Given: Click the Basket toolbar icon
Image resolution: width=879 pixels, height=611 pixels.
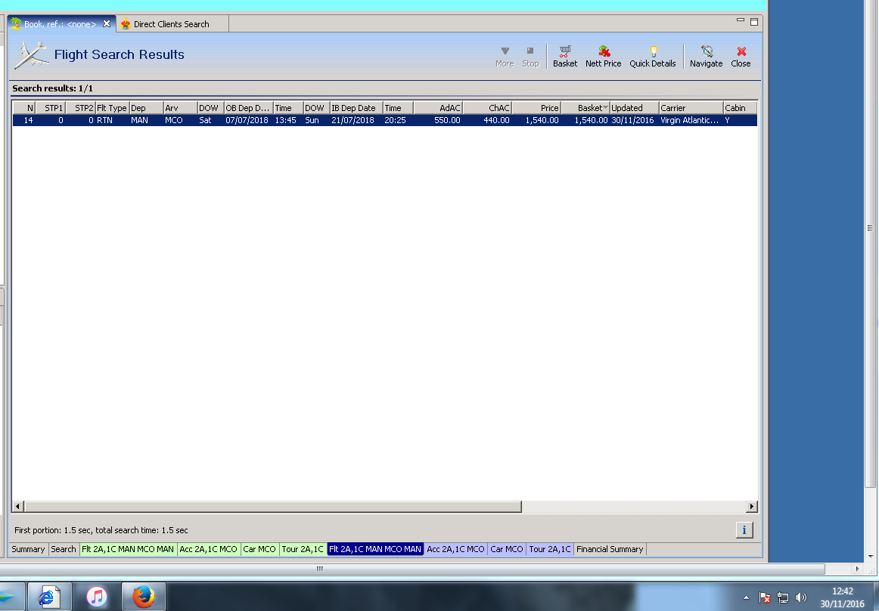Looking at the screenshot, I should (x=564, y=57).
